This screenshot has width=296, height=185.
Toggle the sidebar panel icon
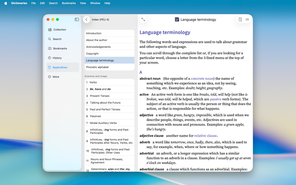[x=76, y=19]
